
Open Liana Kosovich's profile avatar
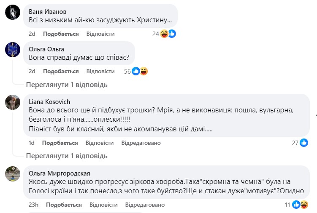click(x=13, y=102)
